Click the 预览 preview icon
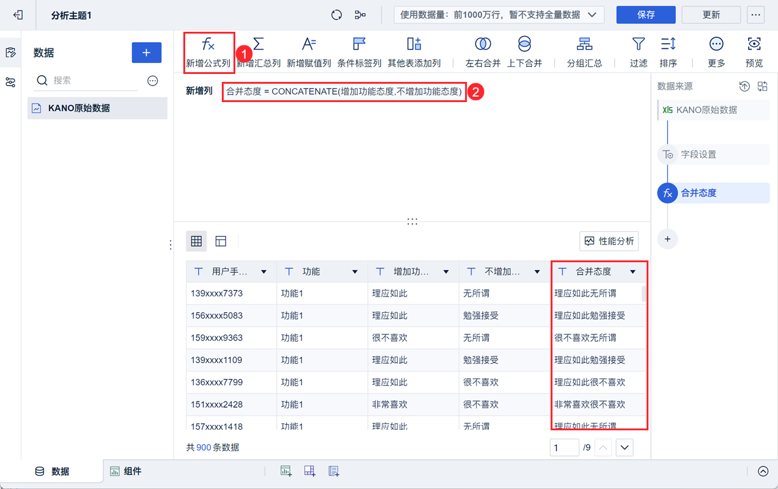Image resolution: width=778 pixels, height=489 pixels. 754,52
